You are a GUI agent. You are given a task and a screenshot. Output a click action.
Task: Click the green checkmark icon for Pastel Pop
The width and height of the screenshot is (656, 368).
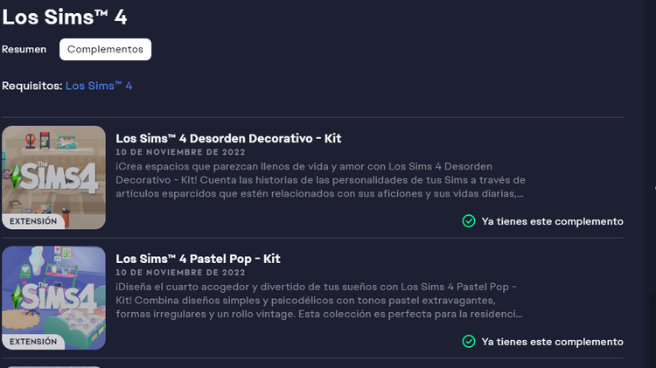[x=469, y=341]
